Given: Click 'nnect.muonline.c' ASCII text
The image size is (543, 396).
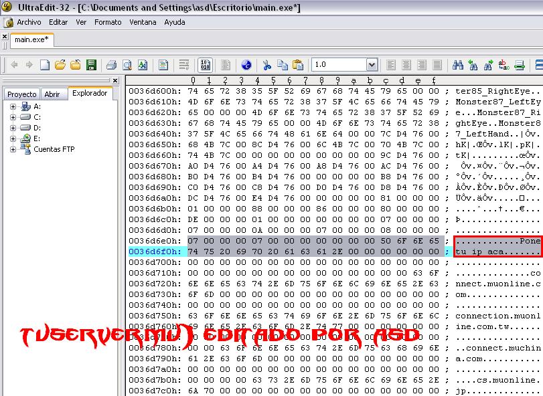Looking at the screenshot, I should click(x=498, y=284).
